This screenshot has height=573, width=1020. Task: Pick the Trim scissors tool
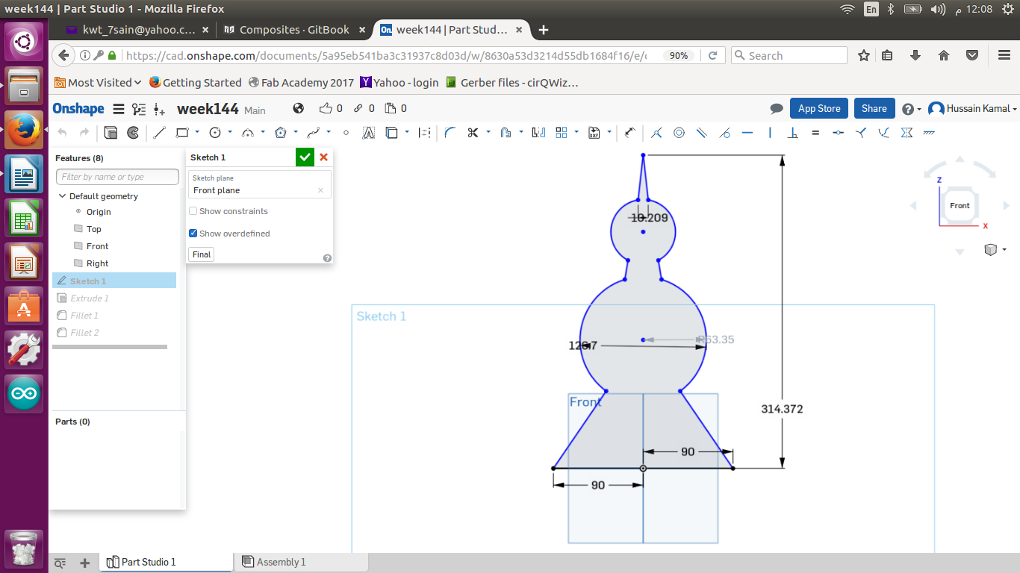(x=472, y=133)
